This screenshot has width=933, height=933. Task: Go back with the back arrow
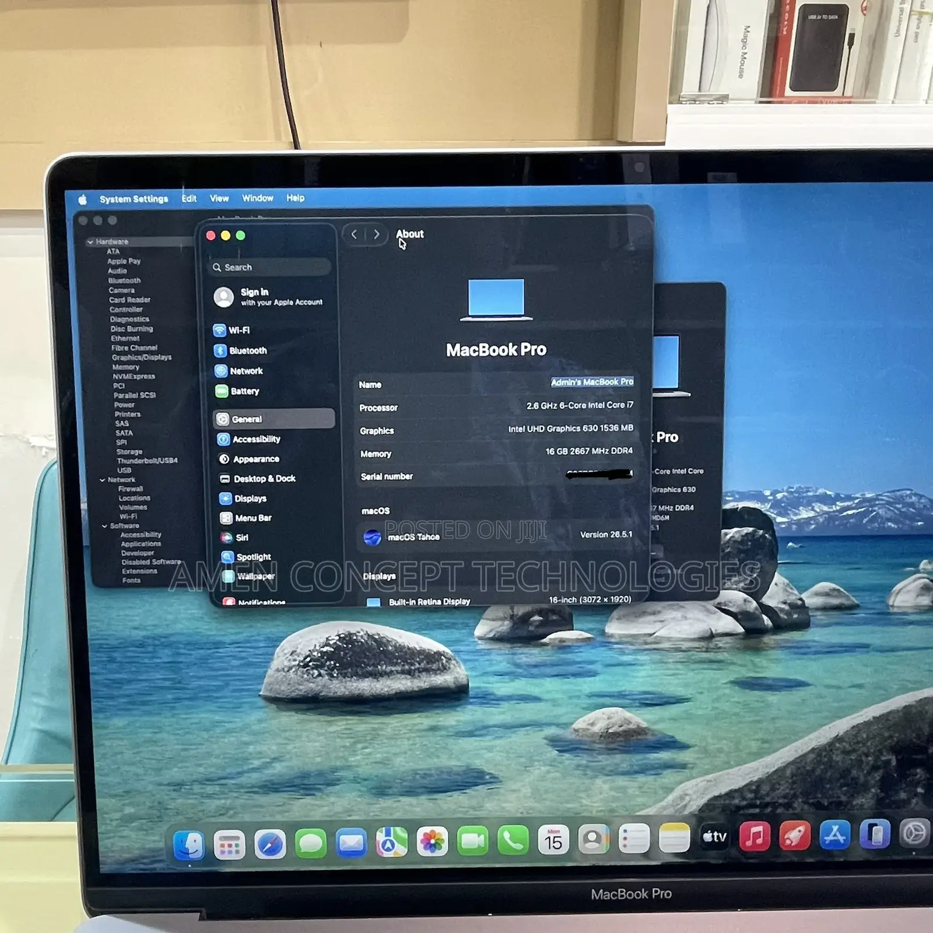coord(354,234)
